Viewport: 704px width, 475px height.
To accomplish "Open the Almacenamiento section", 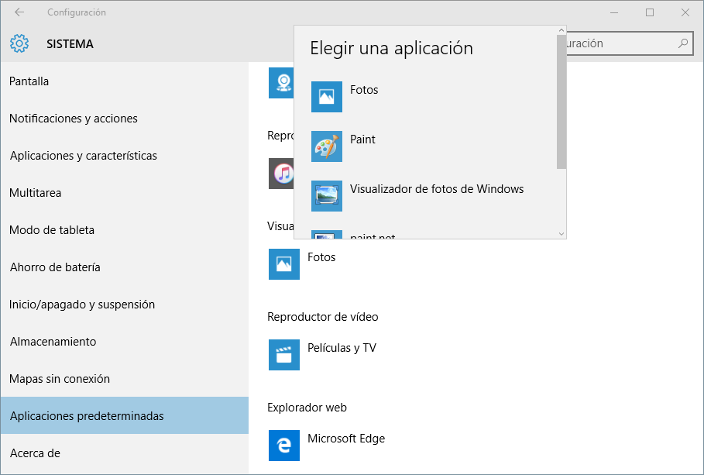I will coord(125,342).
